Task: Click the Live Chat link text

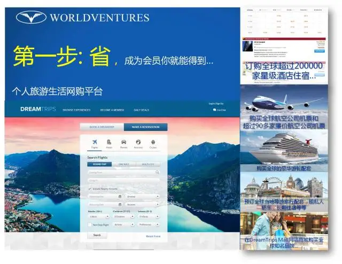Action: click(221, 110)
